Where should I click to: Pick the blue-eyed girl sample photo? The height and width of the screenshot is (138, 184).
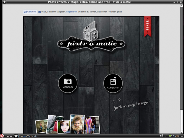pos(64,126)
